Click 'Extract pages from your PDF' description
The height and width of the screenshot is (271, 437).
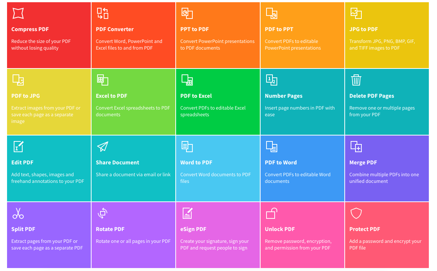click(x=47, y=245)
